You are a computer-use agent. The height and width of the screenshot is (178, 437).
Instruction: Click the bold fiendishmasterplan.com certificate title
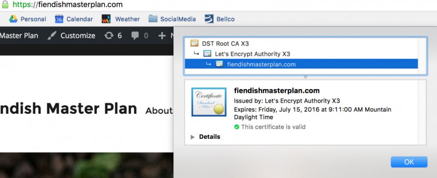click(x=277, y=91)
